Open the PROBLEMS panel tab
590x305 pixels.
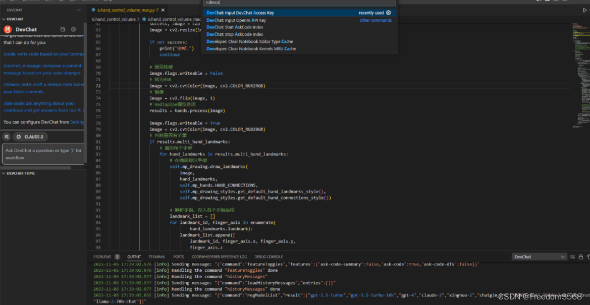[x=102, y=257]
